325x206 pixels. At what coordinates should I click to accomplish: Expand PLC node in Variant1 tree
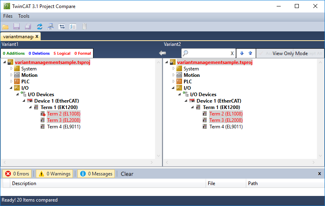(x=11, y=81)
